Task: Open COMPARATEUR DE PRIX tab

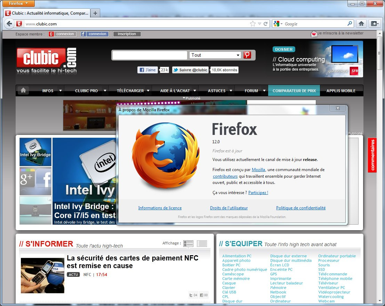Action: [294, 91]
